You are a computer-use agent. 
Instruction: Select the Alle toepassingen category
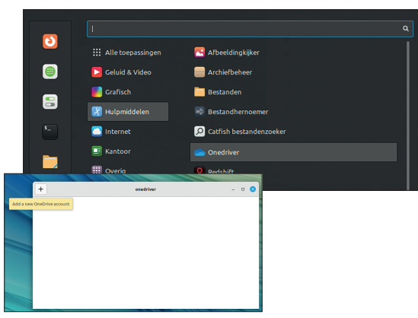click(126, 52)
